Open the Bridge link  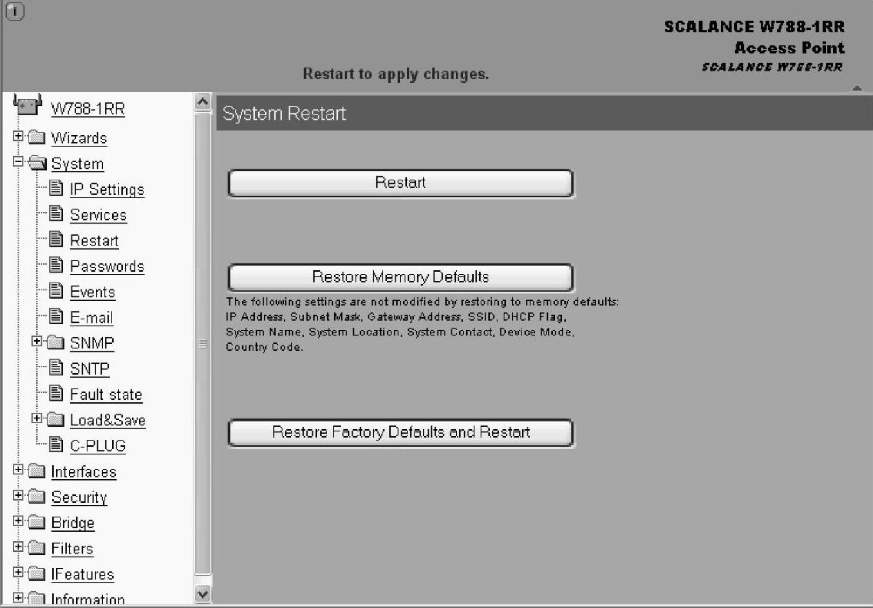click(x=72, y=523)
